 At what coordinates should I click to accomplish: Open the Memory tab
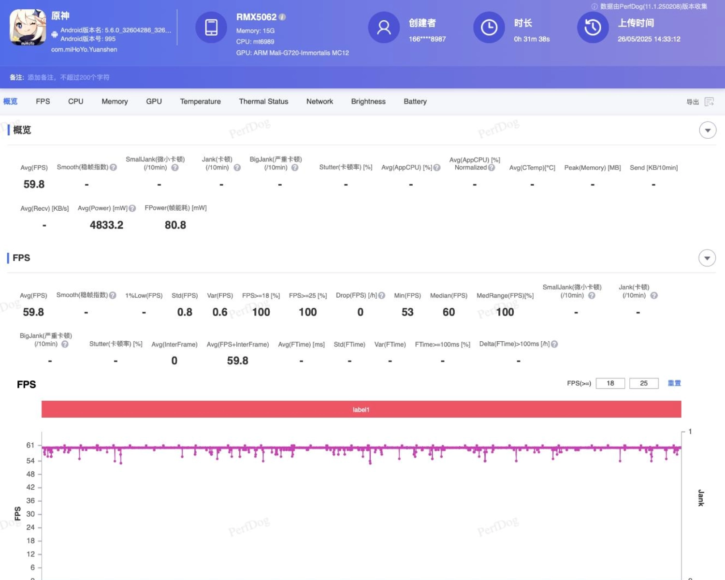(115, 101)
